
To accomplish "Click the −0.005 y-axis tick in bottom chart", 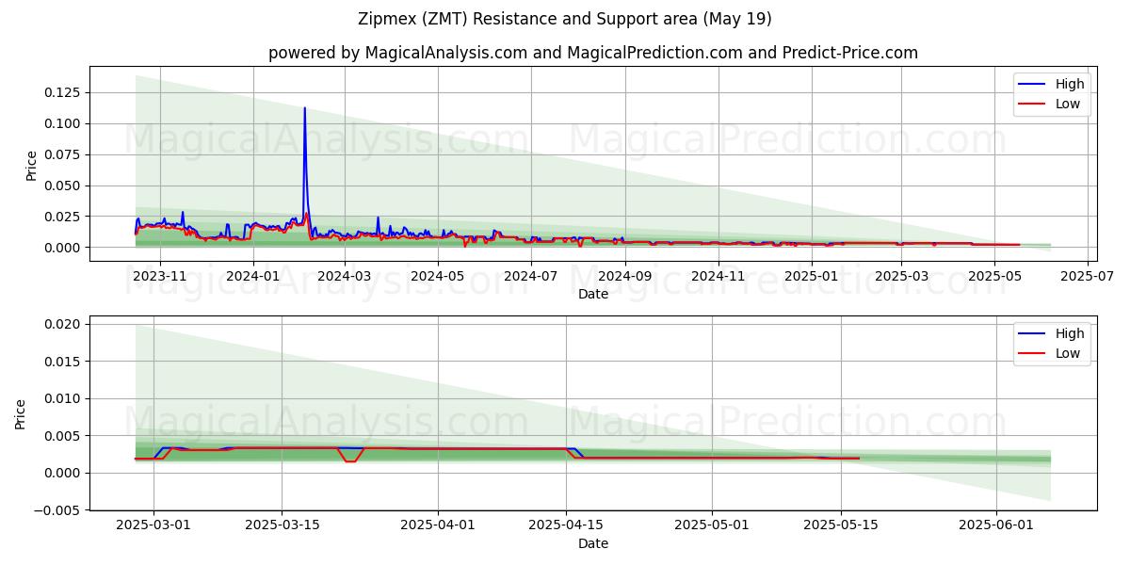I will point(58,510).
